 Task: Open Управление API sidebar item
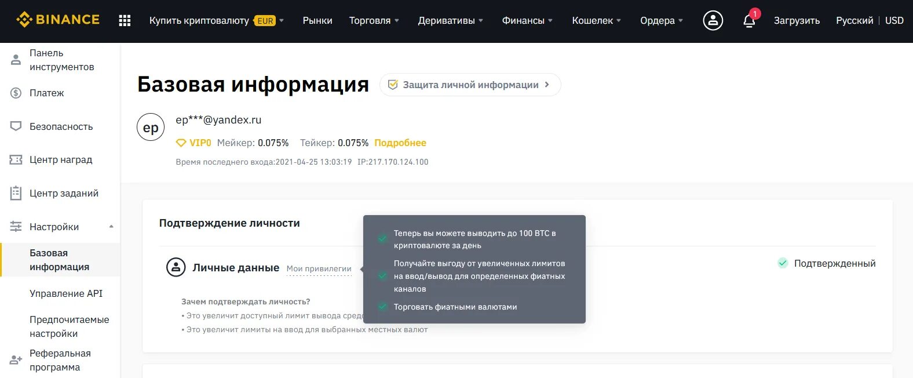pos(66,293)
